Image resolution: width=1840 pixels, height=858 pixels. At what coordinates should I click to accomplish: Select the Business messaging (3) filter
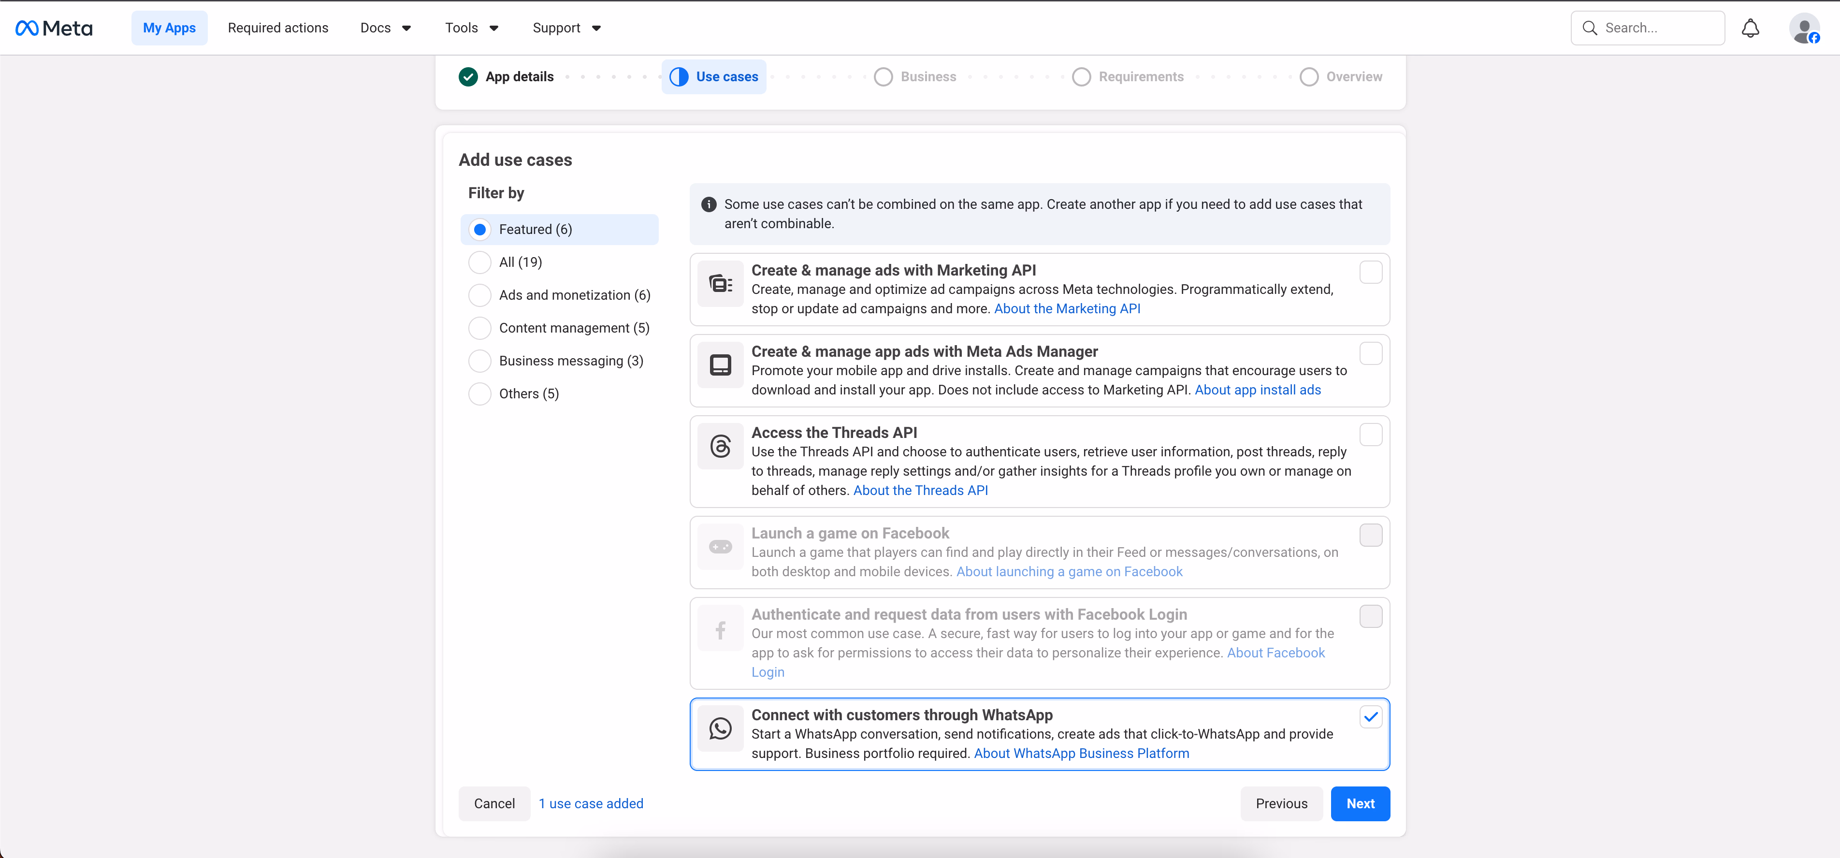[x=480, y=361]
